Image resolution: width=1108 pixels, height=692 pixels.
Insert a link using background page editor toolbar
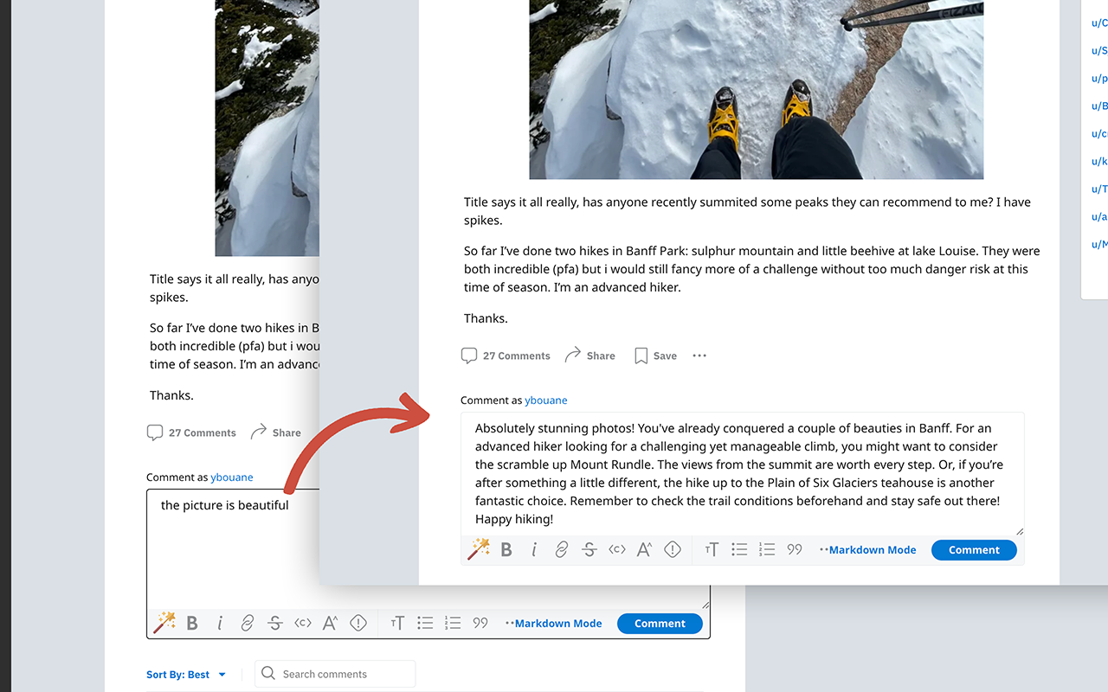click(248, 623)
